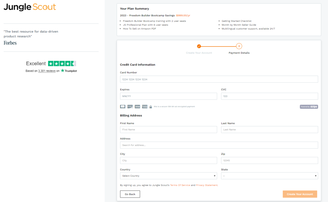Click the Powered by Stripe badge

click(309, 107)
